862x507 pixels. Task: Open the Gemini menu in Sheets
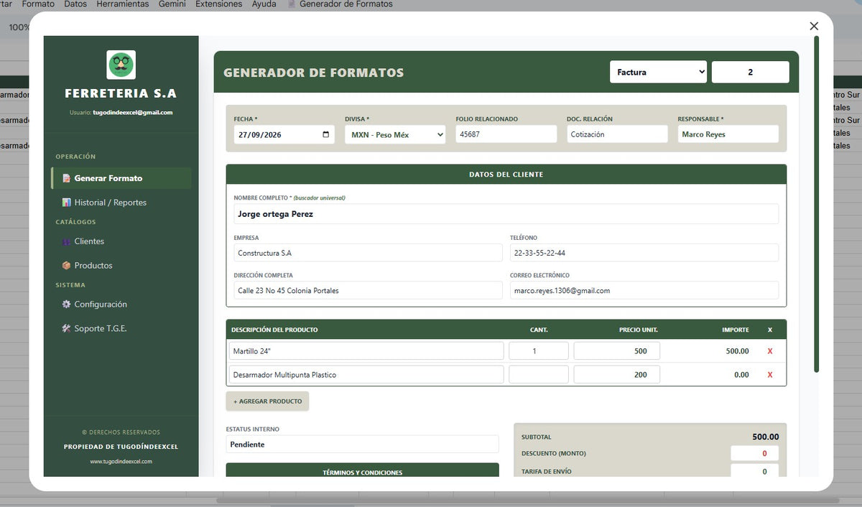pyautogui.click(x=172, y=4)
